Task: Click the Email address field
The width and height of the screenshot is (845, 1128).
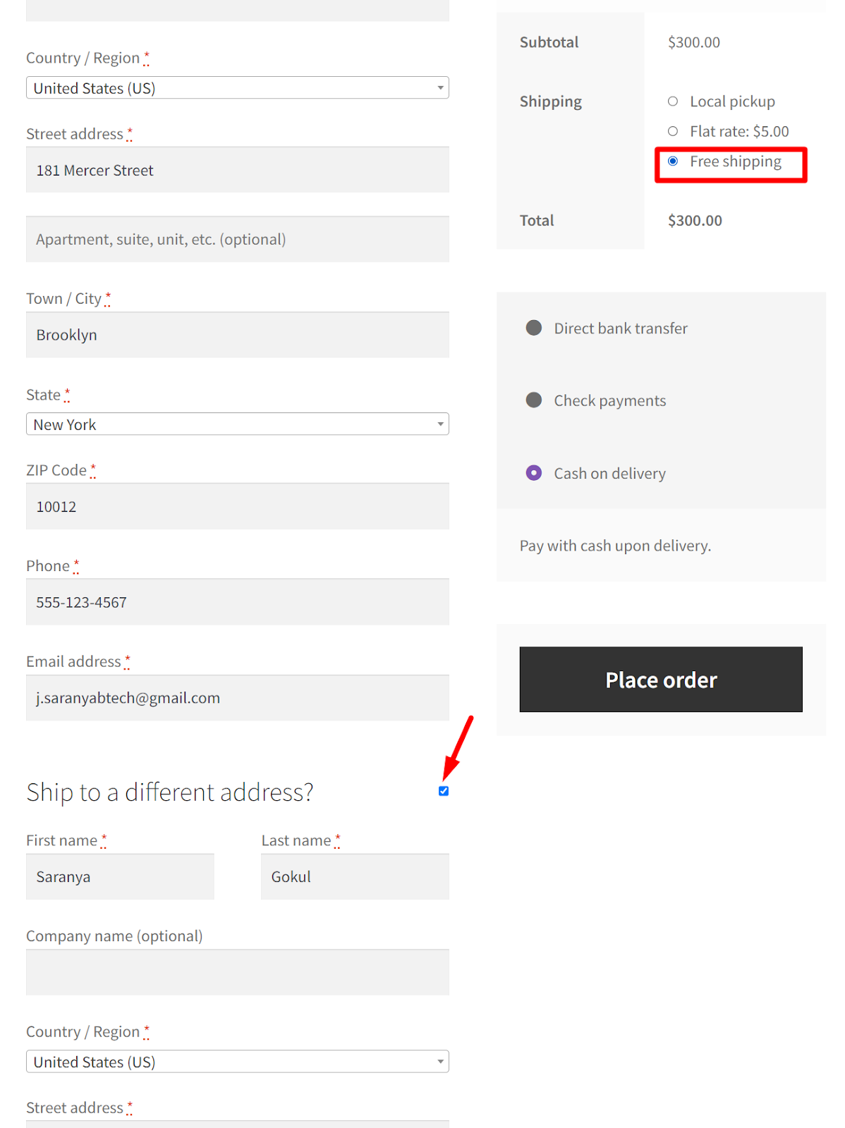Action: tap(237, 698)
